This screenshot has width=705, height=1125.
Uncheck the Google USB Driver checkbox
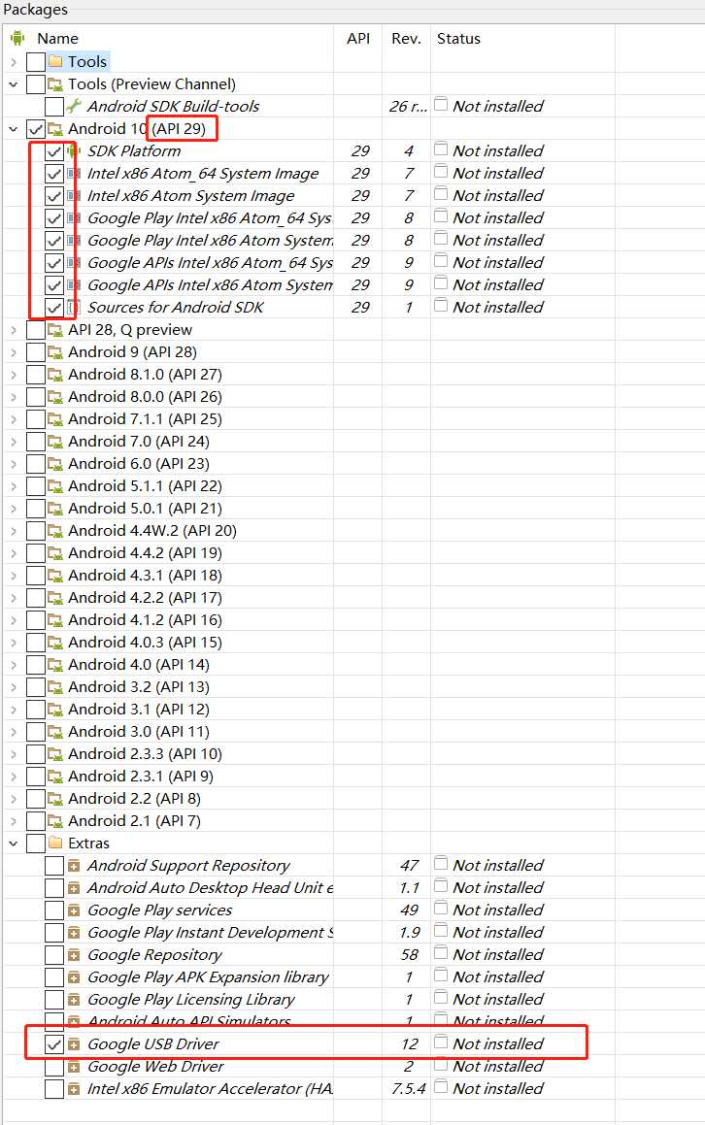click(x=53, y=1044)
